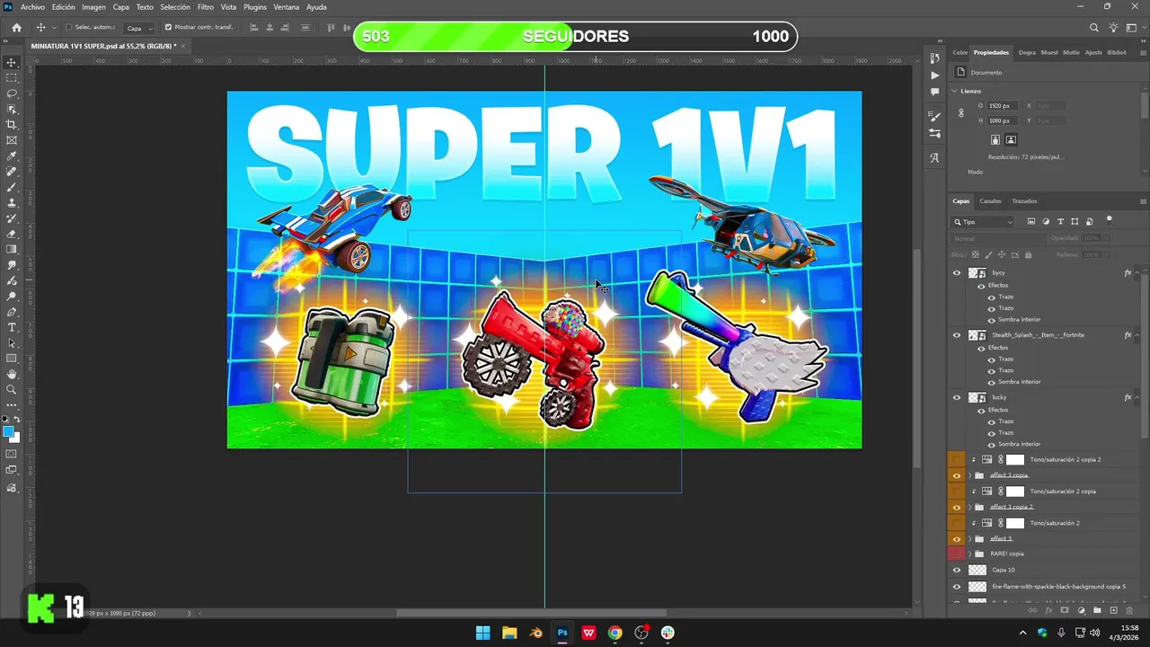
Task: Open the Tipo layer filter dropdown
Action: pyautogui.click(x=983, y=222)
